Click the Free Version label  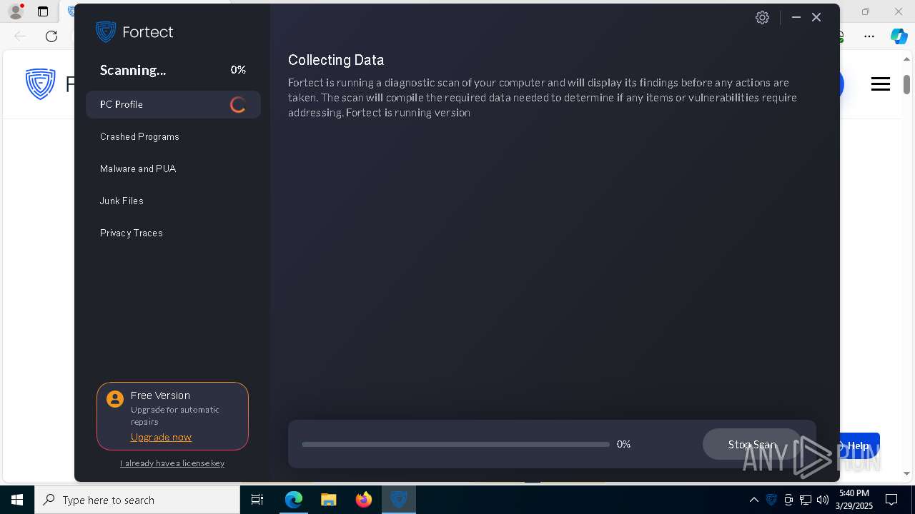(160, 395)
